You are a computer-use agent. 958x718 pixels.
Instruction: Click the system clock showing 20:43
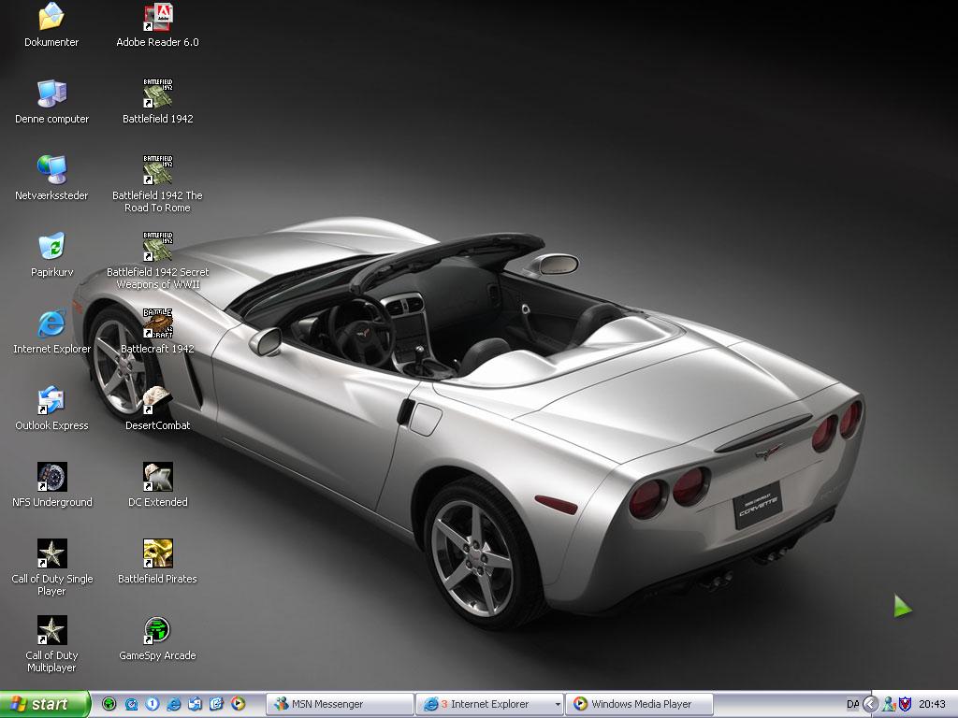[932, 704]
